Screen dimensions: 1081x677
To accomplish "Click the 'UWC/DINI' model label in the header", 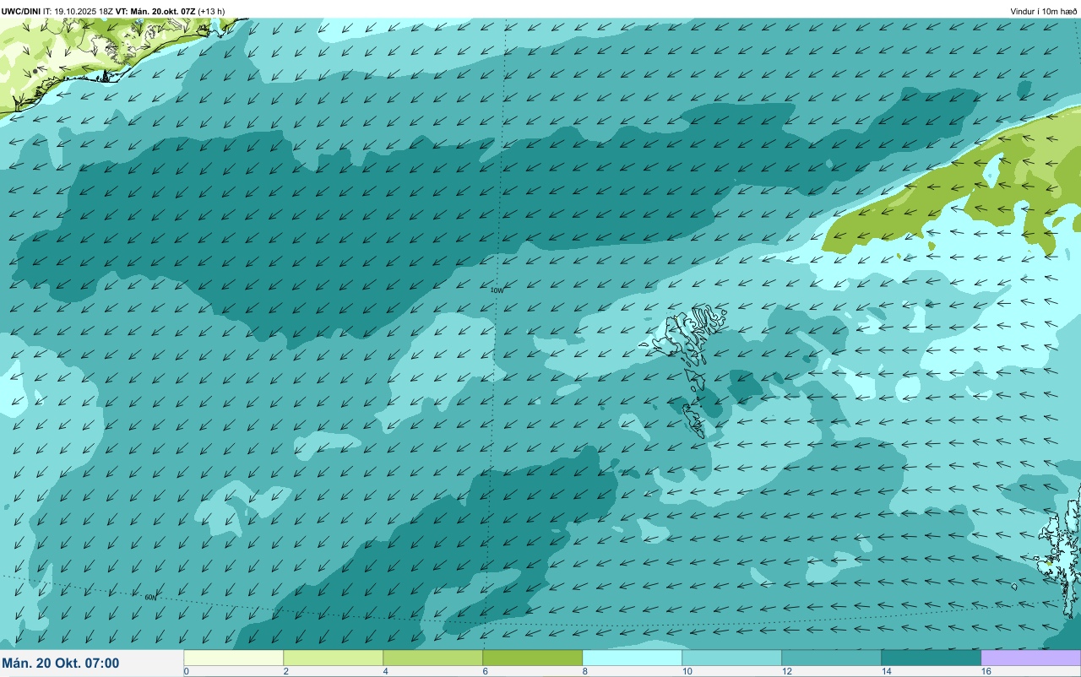I will coord(21,11).
